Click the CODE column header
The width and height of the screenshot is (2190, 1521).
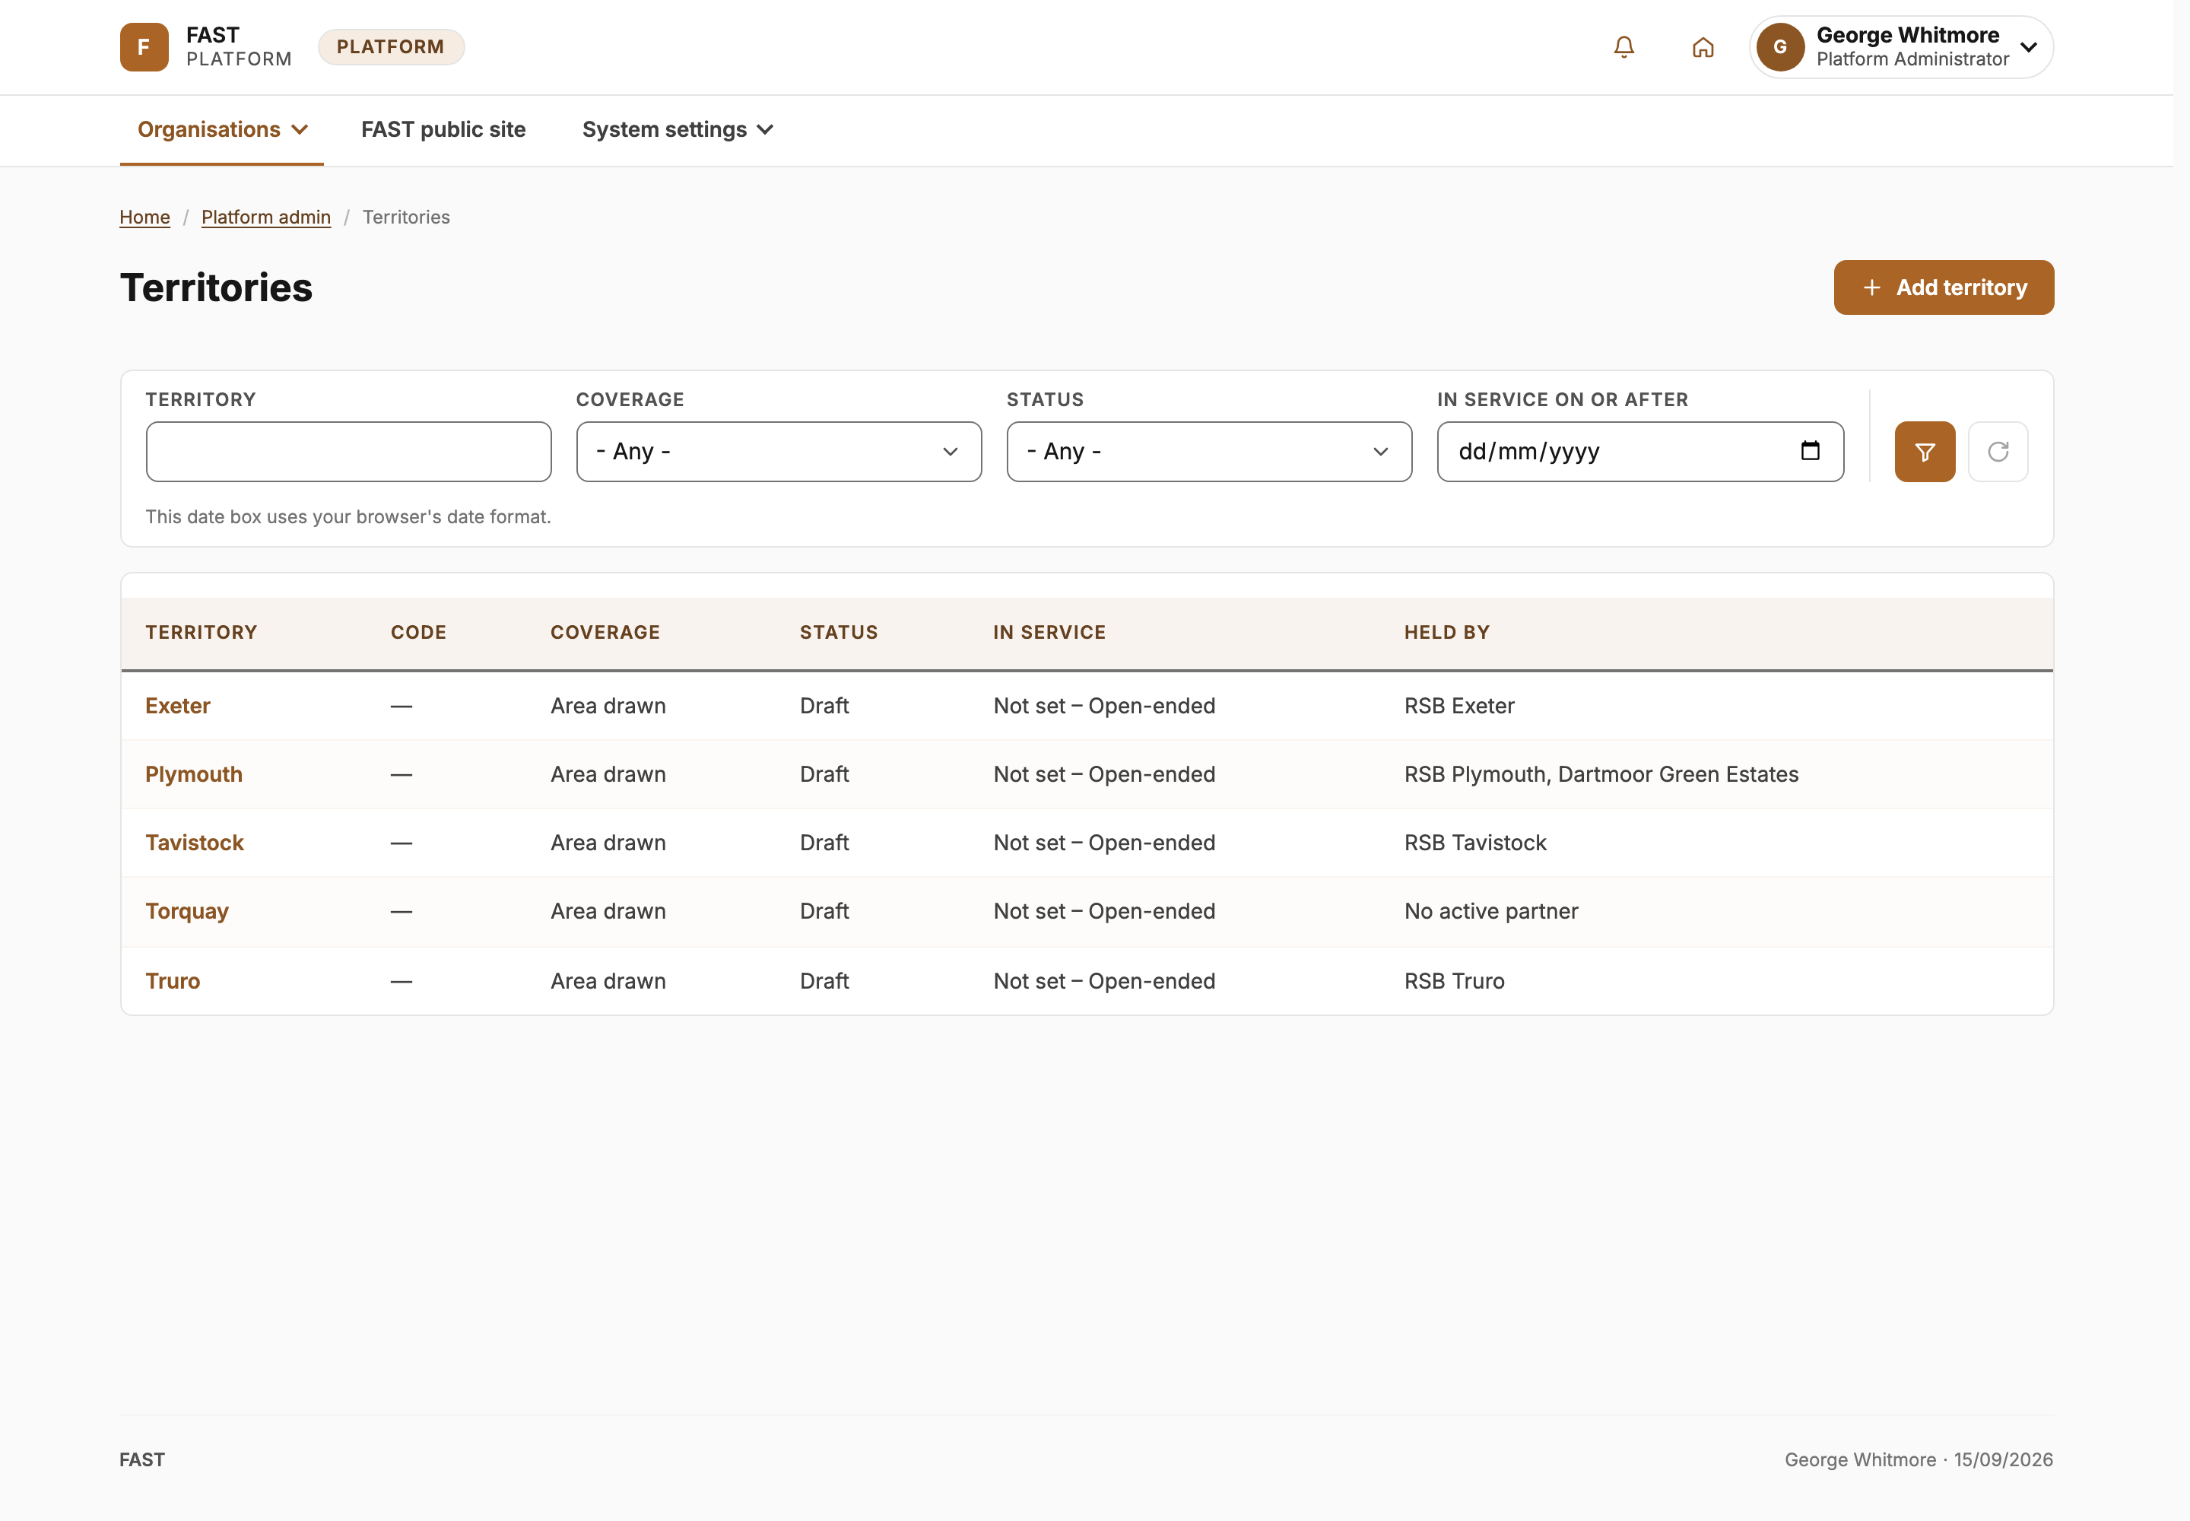[x=418, y=633]
